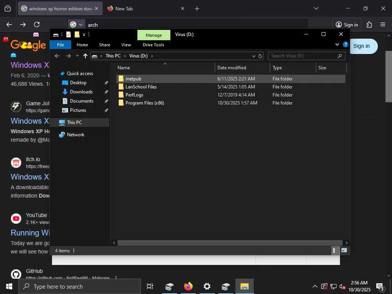Go up one folder level
This screenshot has width=392, height=294.
click(x=85, y=56)
